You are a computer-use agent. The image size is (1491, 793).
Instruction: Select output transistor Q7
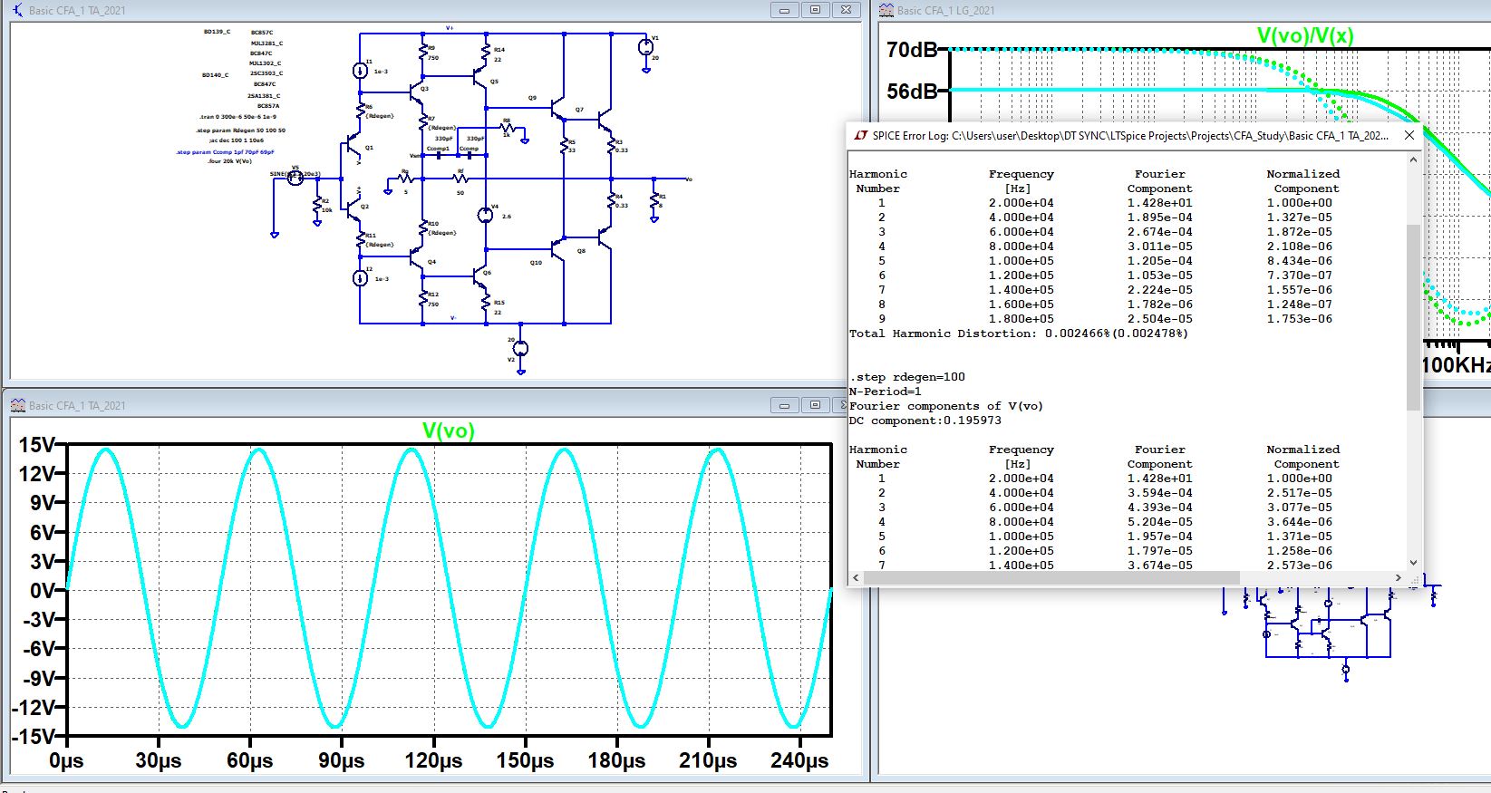[604, 119]
